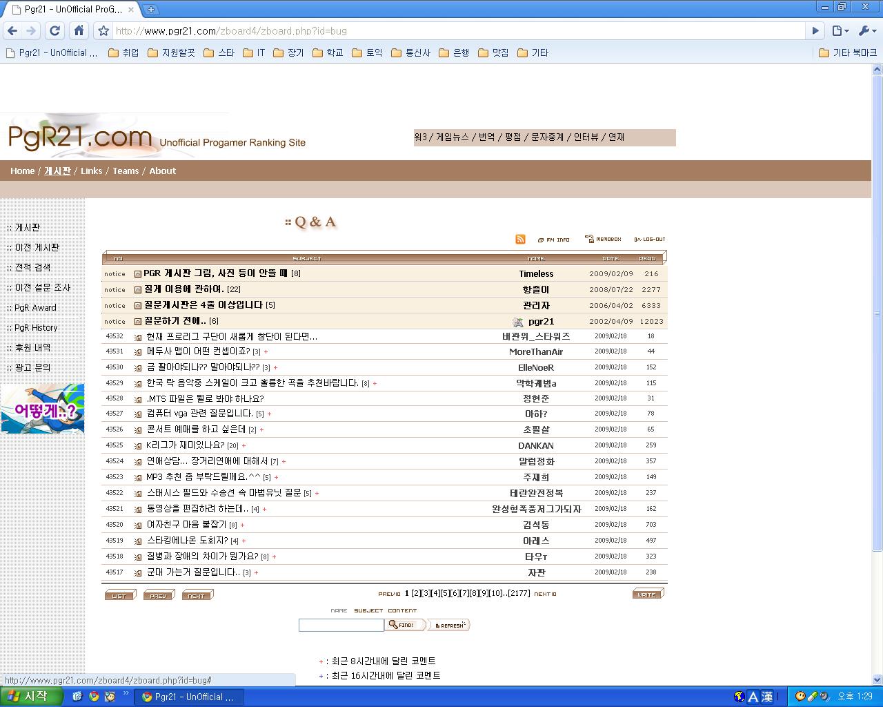
Task: Click the system clock showing 오후 1:29
Action: click(x=855, y=697)
